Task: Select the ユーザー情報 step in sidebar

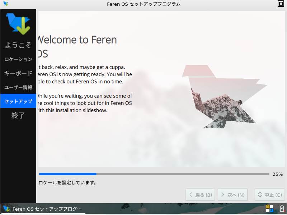Action: pyautogui.click(x=18, y=87)
